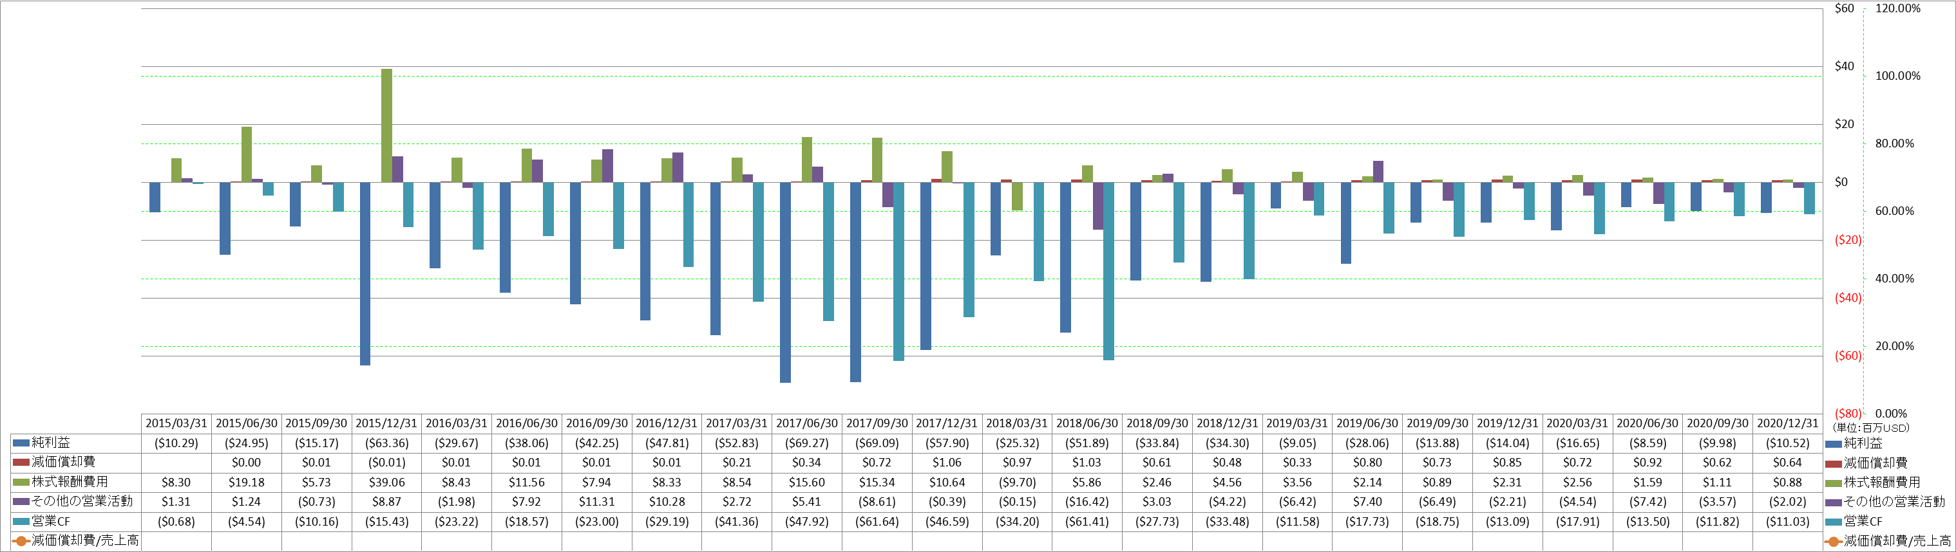Select the 2015/03/31 column header

pyautogui.click(x=176, y=423)
